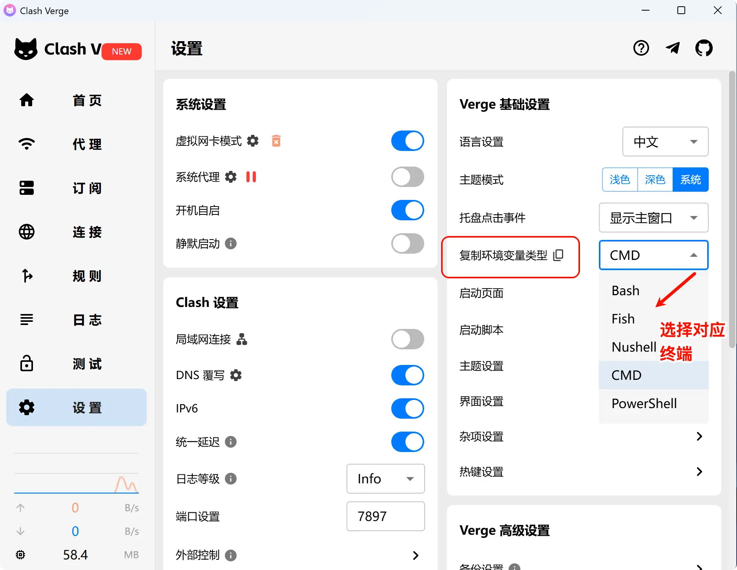The width and height of the screenshot is (737, 570).
Task: Click the orange uninstall service trash icon
Action: pos(276,141)
